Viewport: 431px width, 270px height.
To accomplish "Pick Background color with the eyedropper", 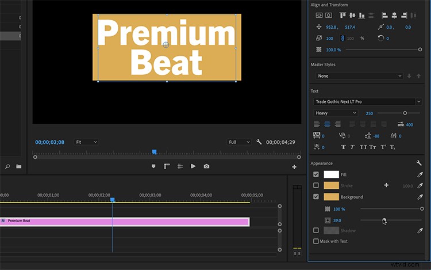I will (x=420, y=197).
